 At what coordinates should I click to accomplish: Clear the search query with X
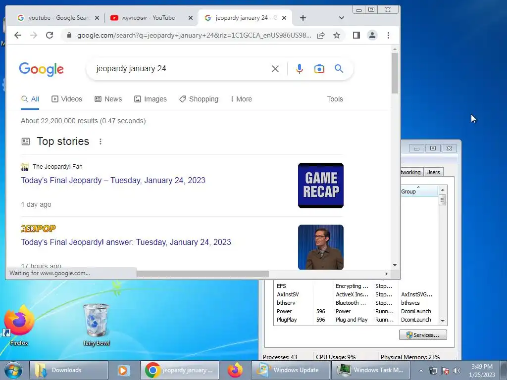click(x=275, y=69)
